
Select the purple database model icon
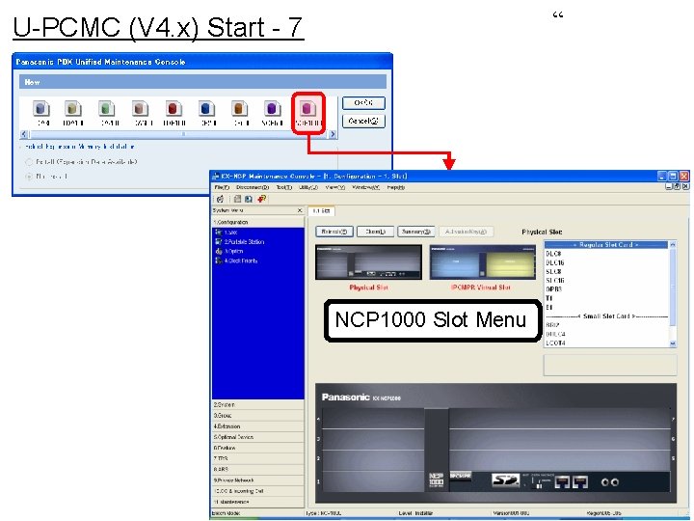[272, 108]
